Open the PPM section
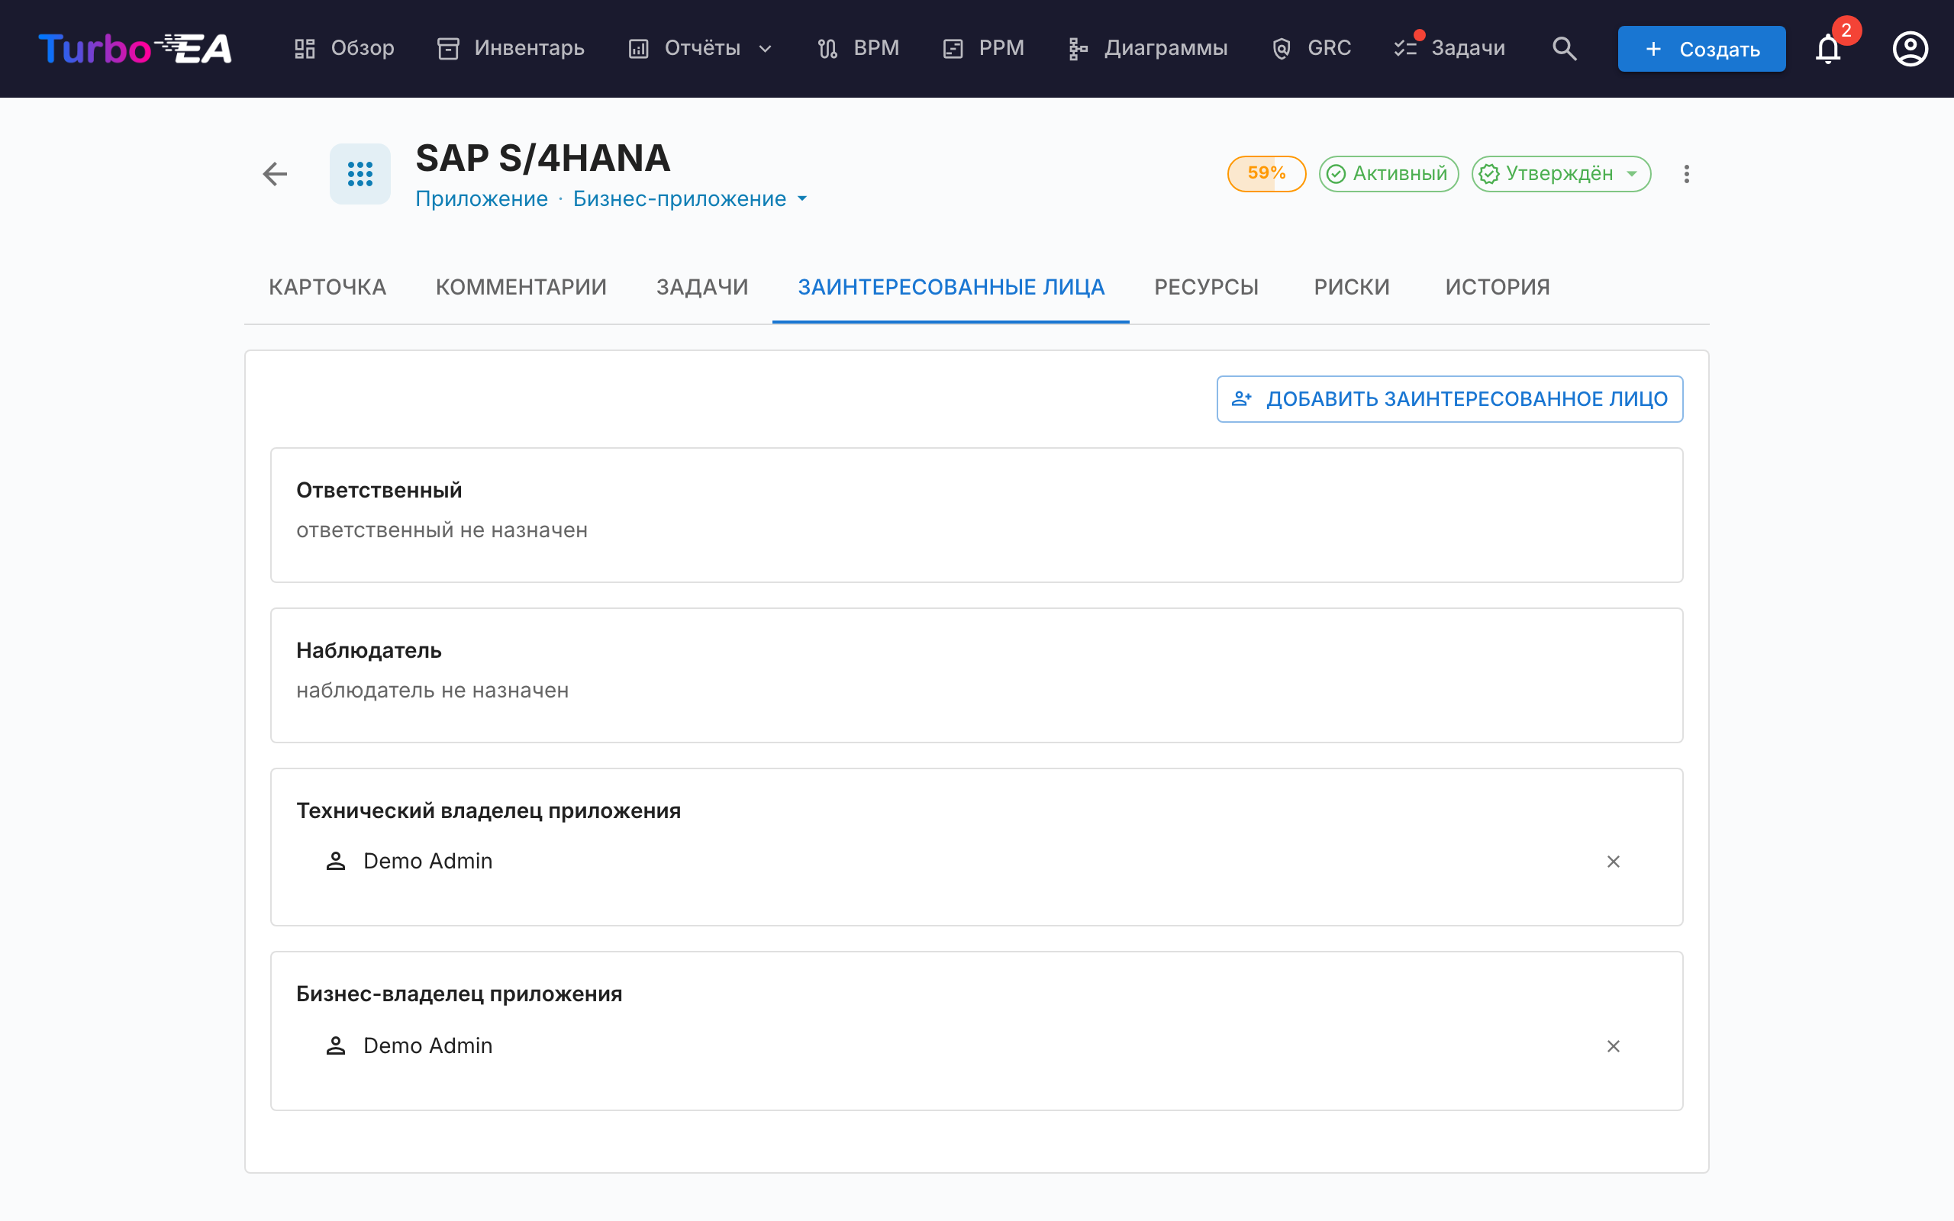1954x1221 pixels. pyautogui.click(x=983, y=48)
